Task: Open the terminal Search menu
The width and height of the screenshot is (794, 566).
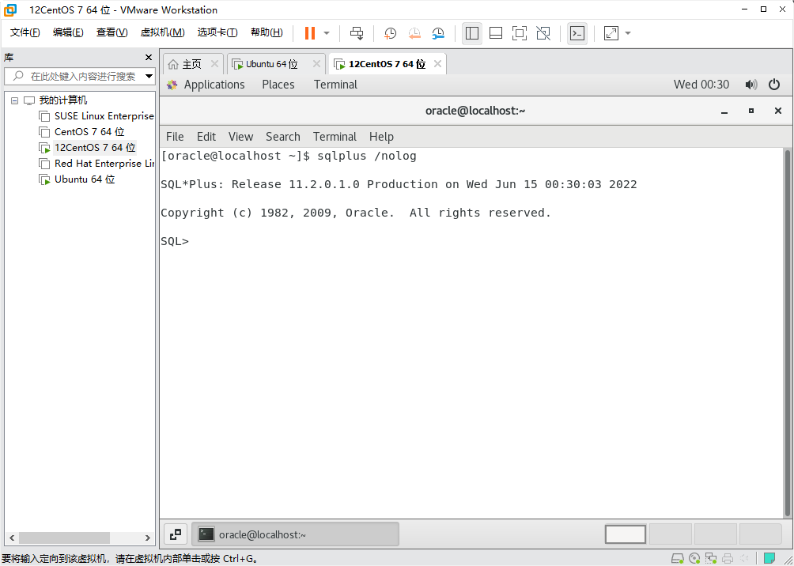Action: pyautogui.click(x=282, y=137)
